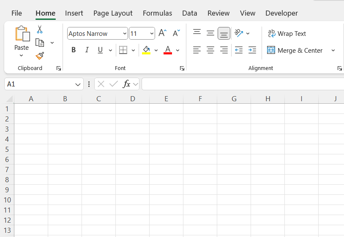Switch to the Data tab

pyautogui.click(x=190, y=13)
